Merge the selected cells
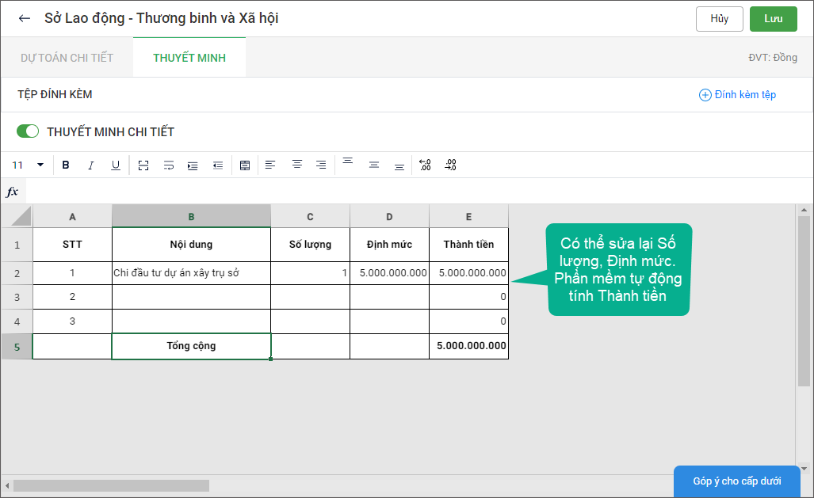Viewport: 814px width, 498px height. (143, 165)
